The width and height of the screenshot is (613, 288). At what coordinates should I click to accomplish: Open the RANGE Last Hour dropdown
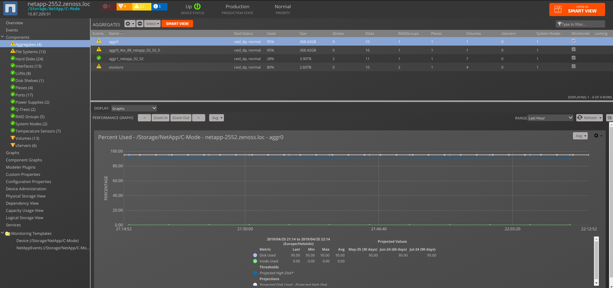tap(550, 118)
